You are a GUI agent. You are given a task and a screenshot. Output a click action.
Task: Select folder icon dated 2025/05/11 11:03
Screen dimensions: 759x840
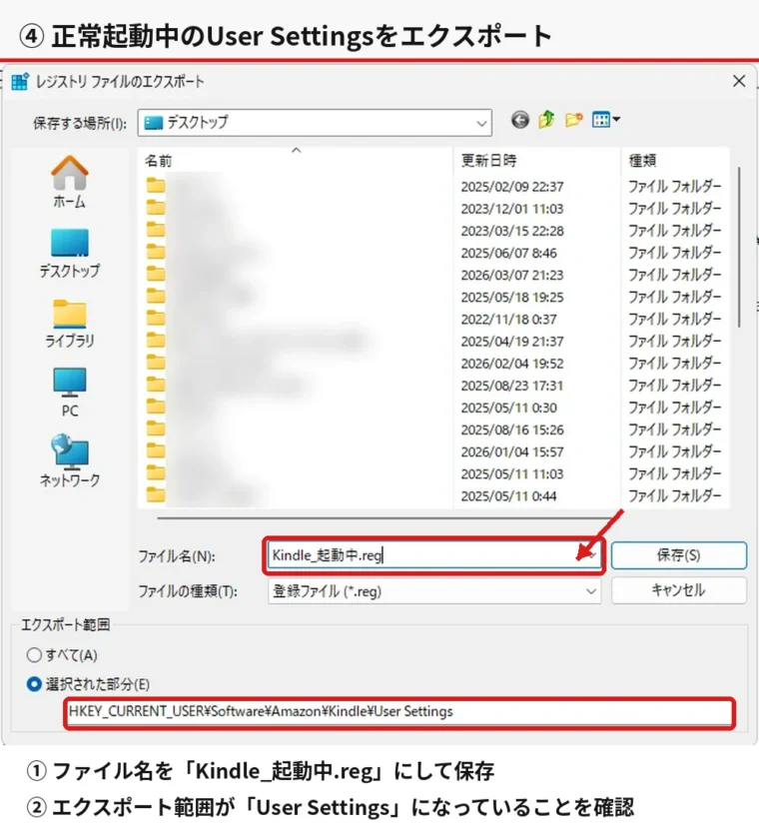pos(156,473)
